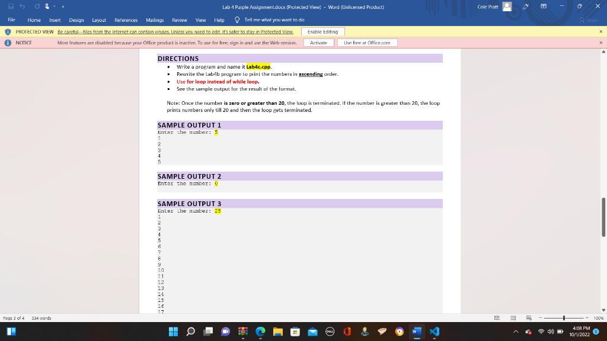This screenshot has height=341, width=607.
Task: Click the Save icon in Quick Access Toolbar
Action: coord(11,6)
